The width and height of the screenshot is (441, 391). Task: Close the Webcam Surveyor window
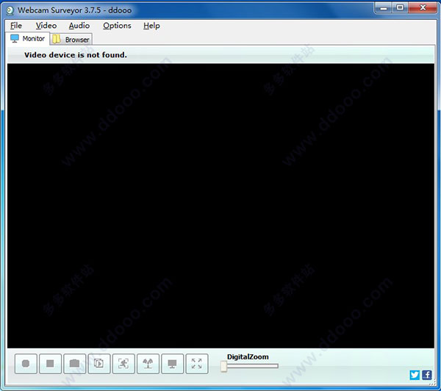[x=423, y=8]
